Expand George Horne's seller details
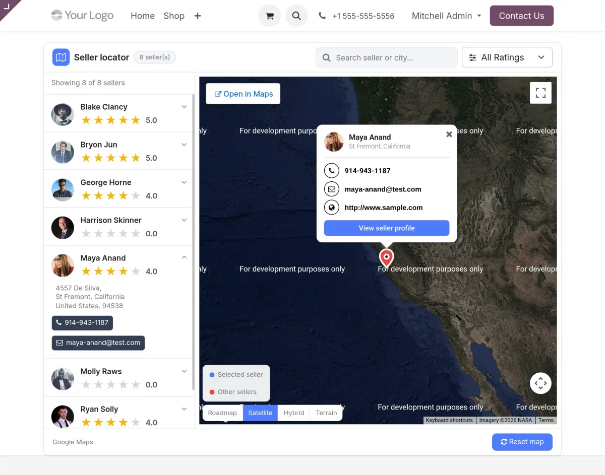This screenshot has height=475, width=605. pyautogui.click(x=184, y=182)
